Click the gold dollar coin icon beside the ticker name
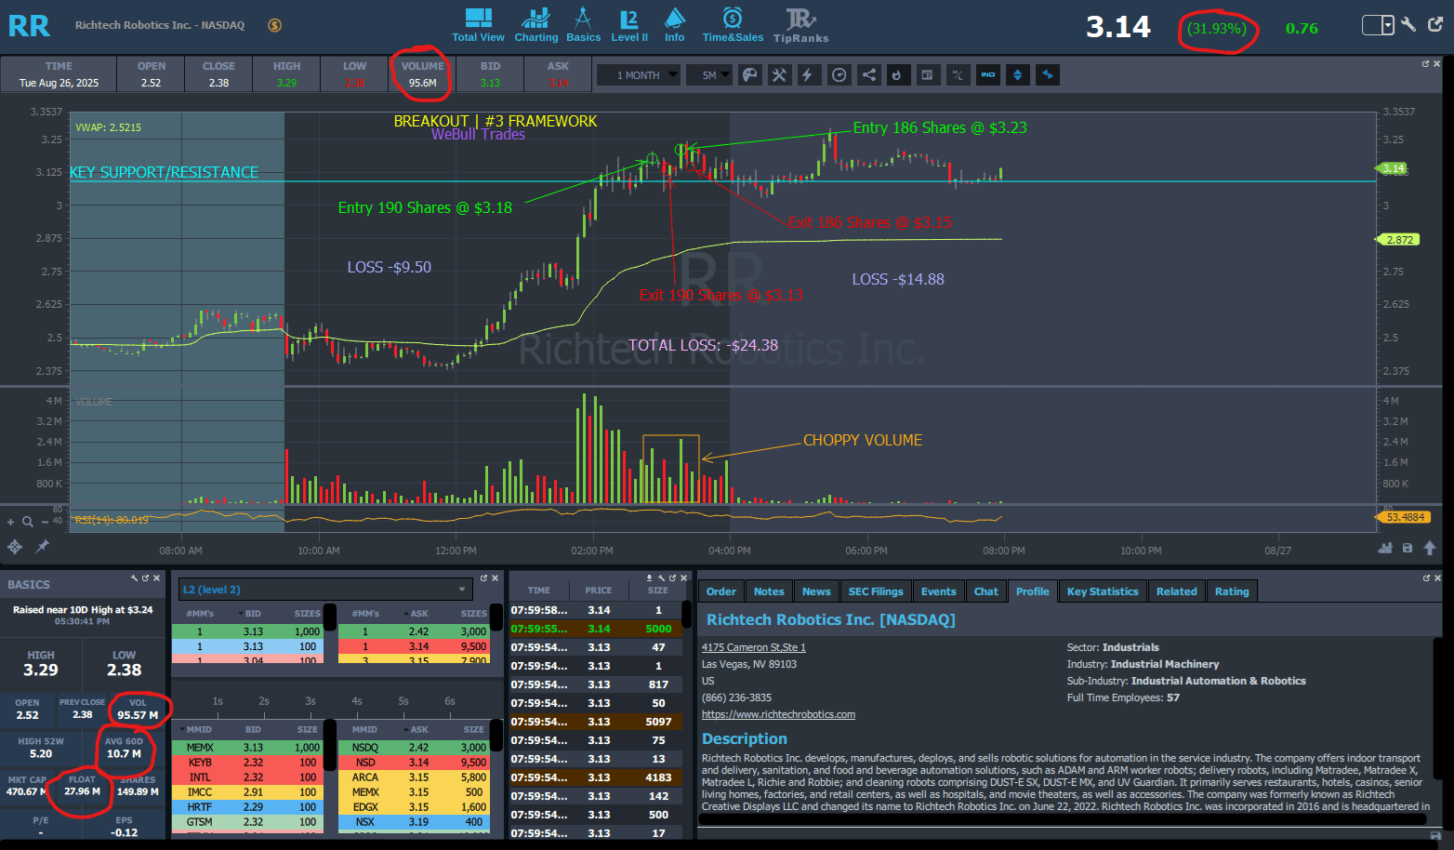 275,25
